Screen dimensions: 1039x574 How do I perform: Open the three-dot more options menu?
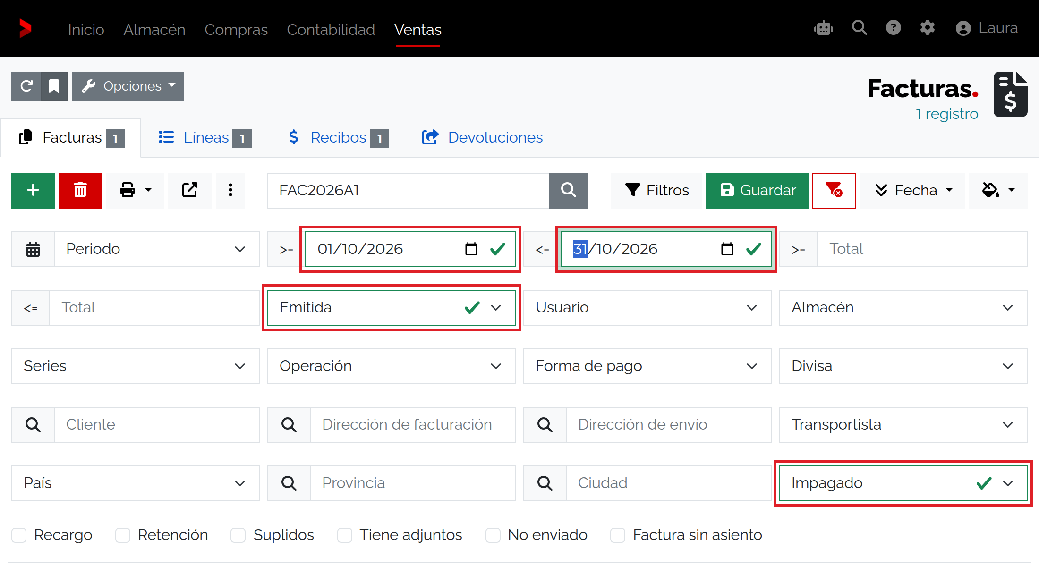pyautogui.click(x=230, y=190)
